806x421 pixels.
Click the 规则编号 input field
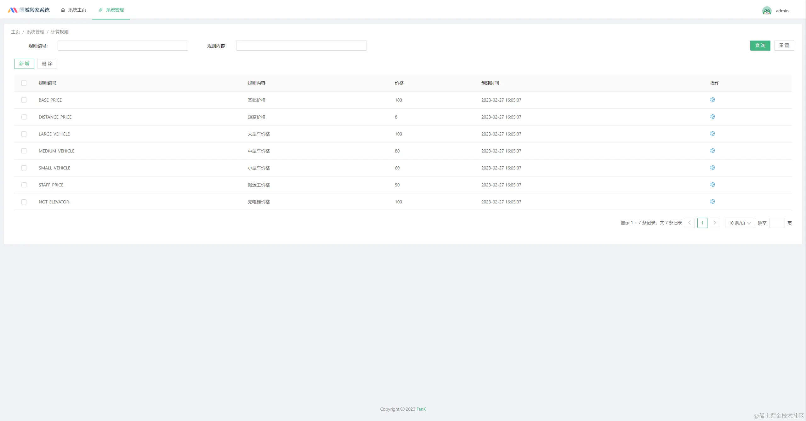(122, 46)
